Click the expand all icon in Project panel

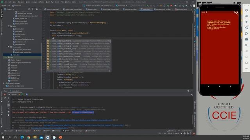32,9
